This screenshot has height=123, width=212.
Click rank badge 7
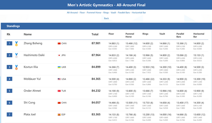9,115
